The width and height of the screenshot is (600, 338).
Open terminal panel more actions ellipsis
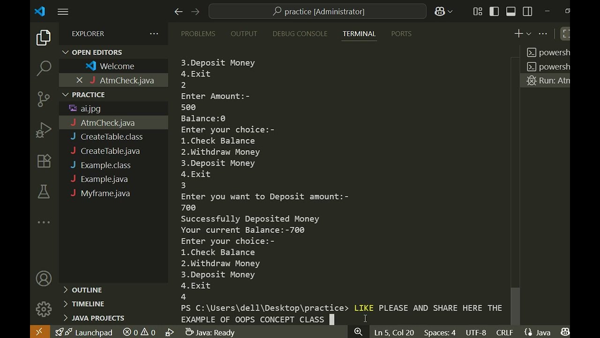point(543,34)
